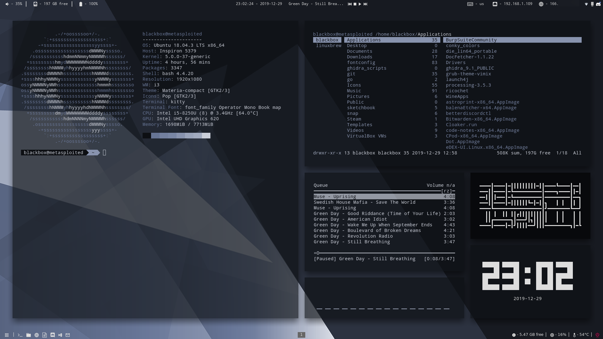Click the audio visualizer terminal pane
The image size is (603, 339).
[x=384, y=298]
